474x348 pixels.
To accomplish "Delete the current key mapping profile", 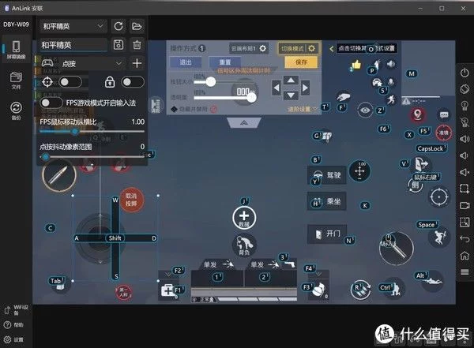I will click(x=137, y=45).
